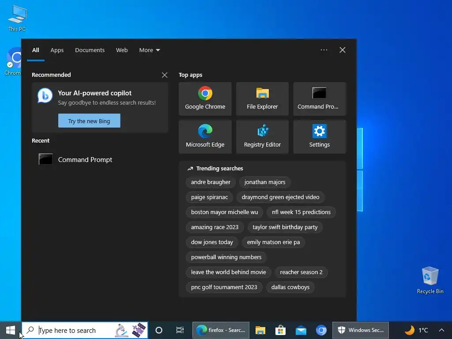Screen dimensions: 452x339
Task: Switch to Windows Security taskbar window
Action: tap(361, 330)
